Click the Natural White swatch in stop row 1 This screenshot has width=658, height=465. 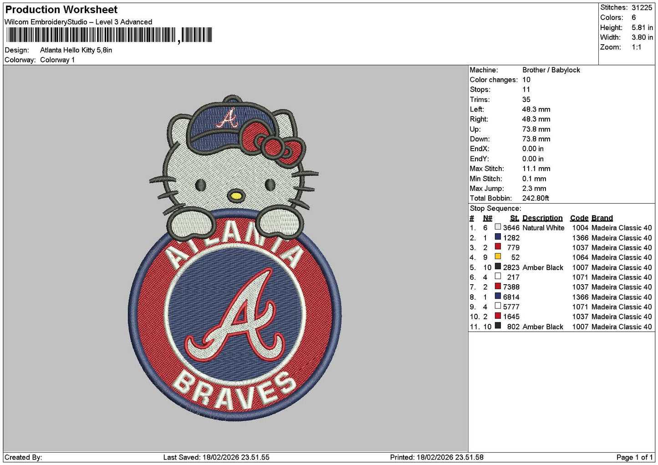click(498, 227)
